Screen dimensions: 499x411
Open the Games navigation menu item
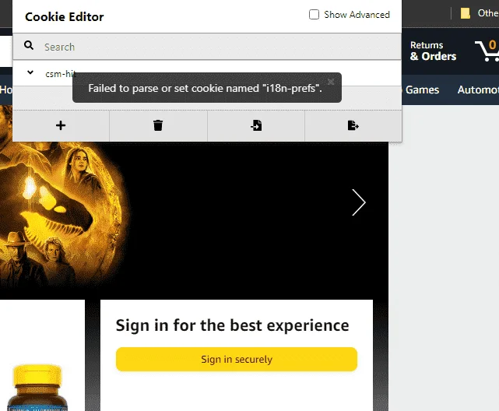[x=422, y=90]
